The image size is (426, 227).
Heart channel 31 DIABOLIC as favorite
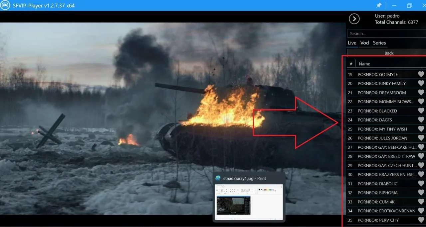click(x=421, y=184)
